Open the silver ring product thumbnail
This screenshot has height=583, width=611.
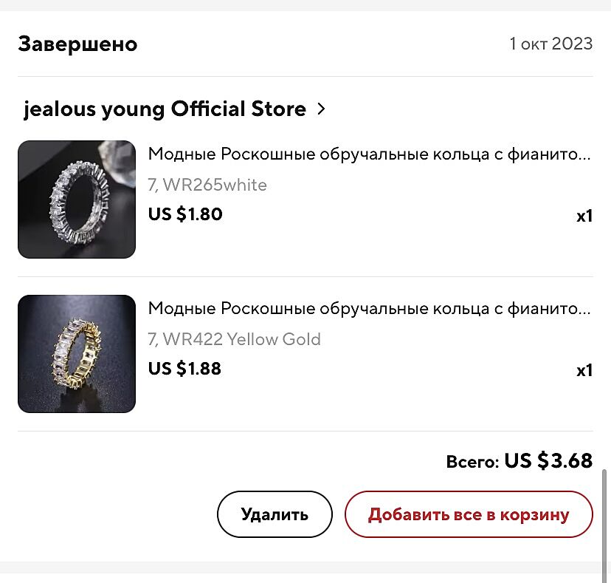tap(77, 200)
